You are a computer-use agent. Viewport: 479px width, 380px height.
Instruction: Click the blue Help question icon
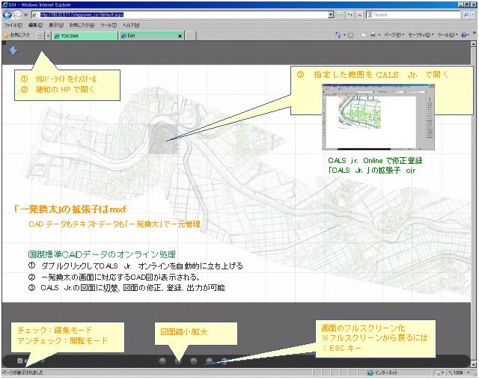pos(463,35)
